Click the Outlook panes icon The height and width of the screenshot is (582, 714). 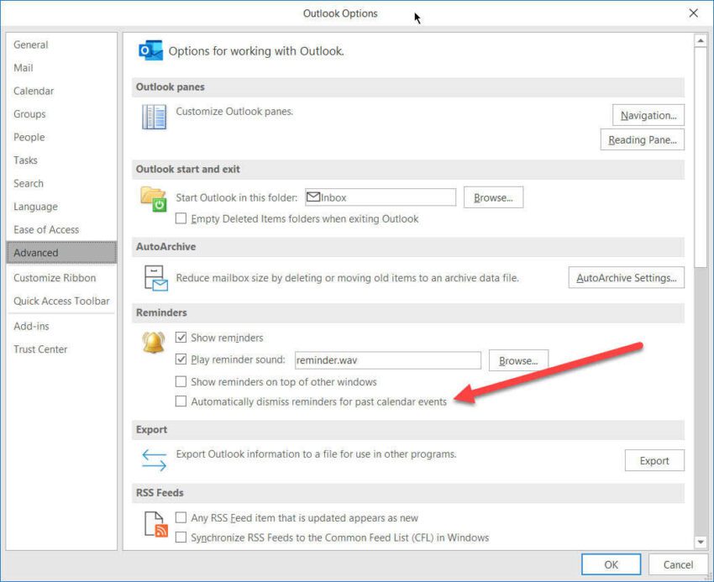click(x=154, y=117)
